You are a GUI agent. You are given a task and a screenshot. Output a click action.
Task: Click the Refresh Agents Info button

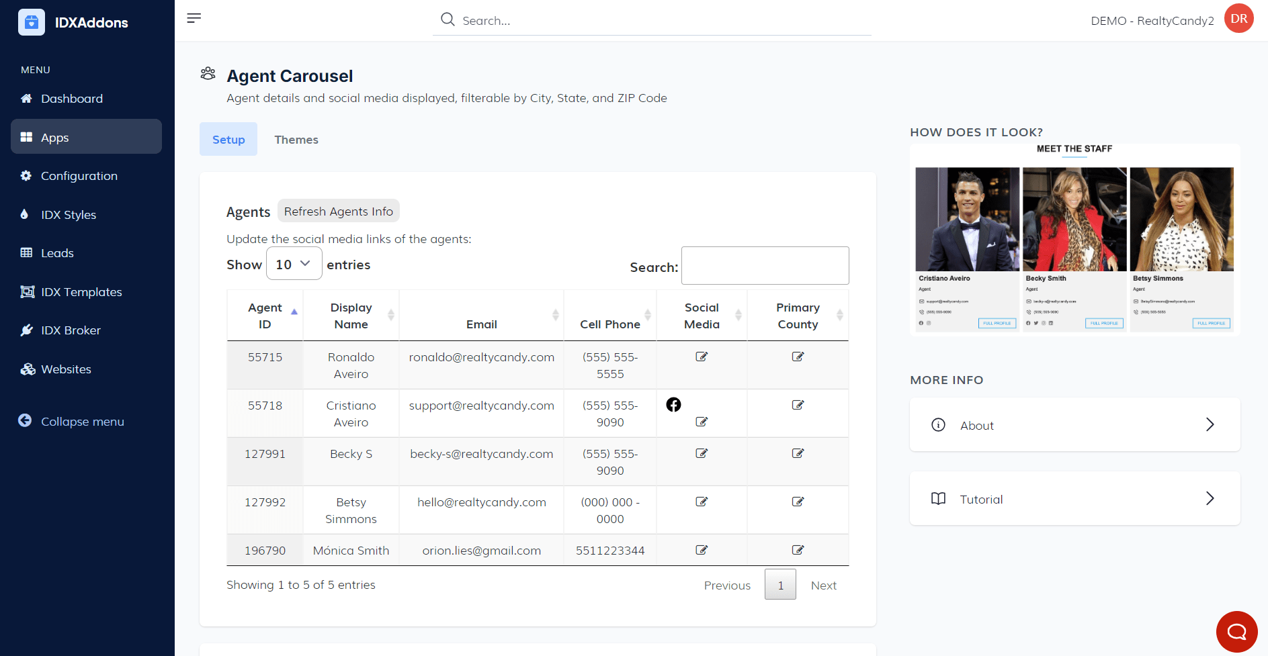point(338,212)
